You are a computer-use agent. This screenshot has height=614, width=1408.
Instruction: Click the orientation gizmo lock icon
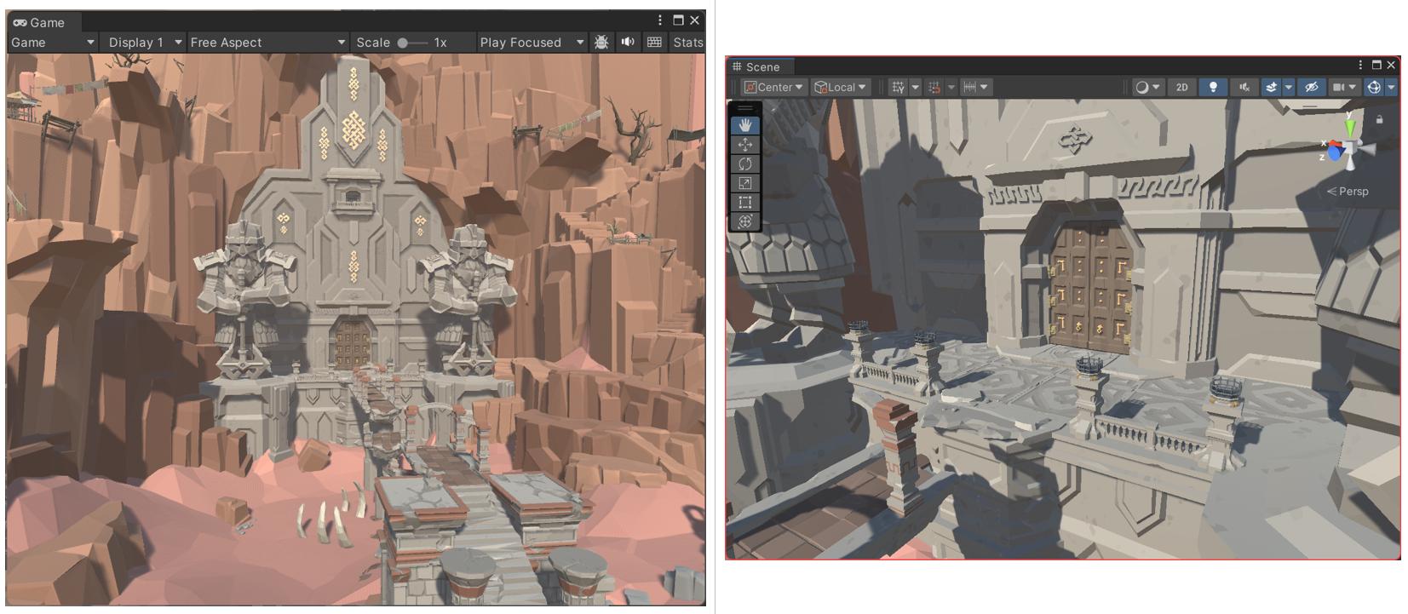click(x=1379, y=120)
